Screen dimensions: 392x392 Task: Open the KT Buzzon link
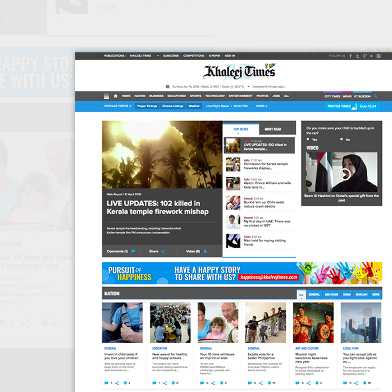pyautogui.click(x=362, y=96)
